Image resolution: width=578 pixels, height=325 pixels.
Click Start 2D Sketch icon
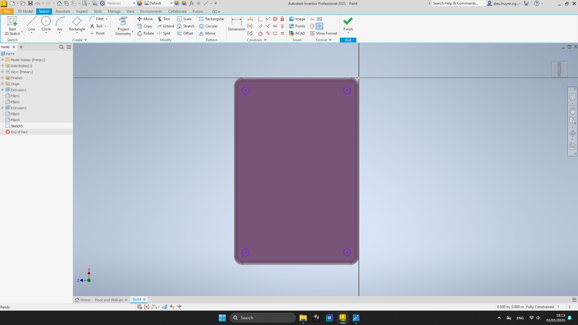click(12, 22)
